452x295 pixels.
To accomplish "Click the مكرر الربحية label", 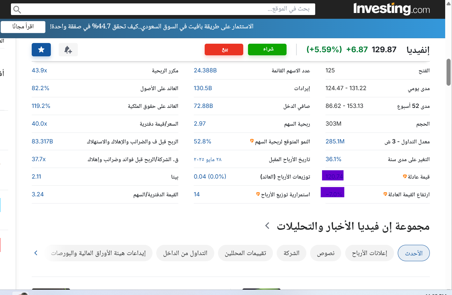I will tap(165, 71).
